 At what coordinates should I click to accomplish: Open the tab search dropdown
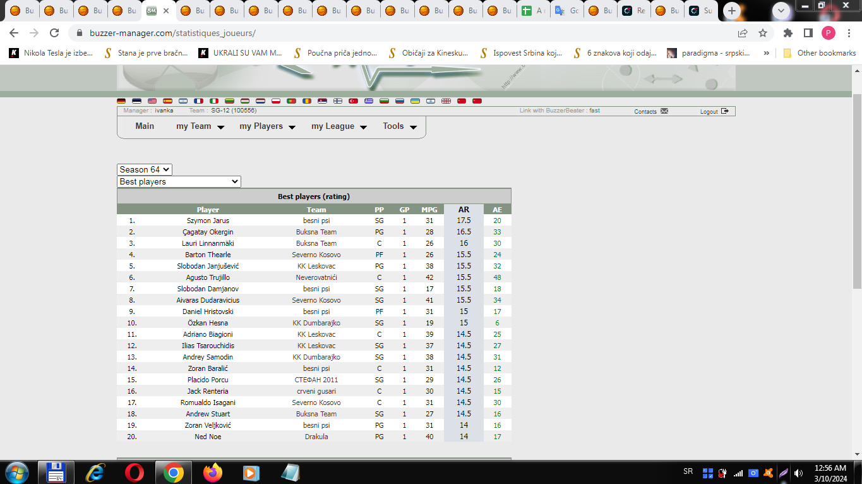[x=781, y=11]
